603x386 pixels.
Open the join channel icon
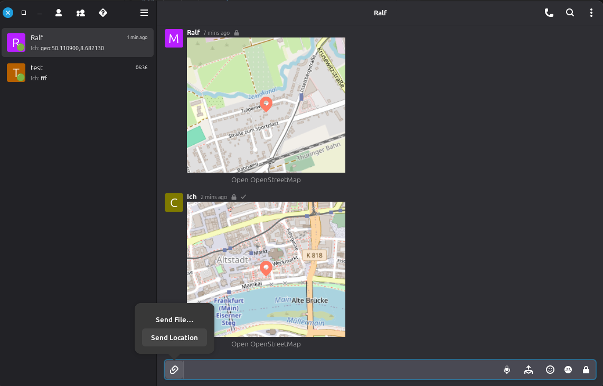pos(80,12)
